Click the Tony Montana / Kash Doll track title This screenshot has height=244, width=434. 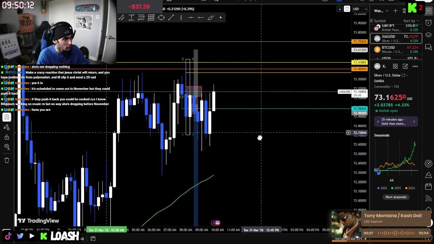click(x=393, y=216)
